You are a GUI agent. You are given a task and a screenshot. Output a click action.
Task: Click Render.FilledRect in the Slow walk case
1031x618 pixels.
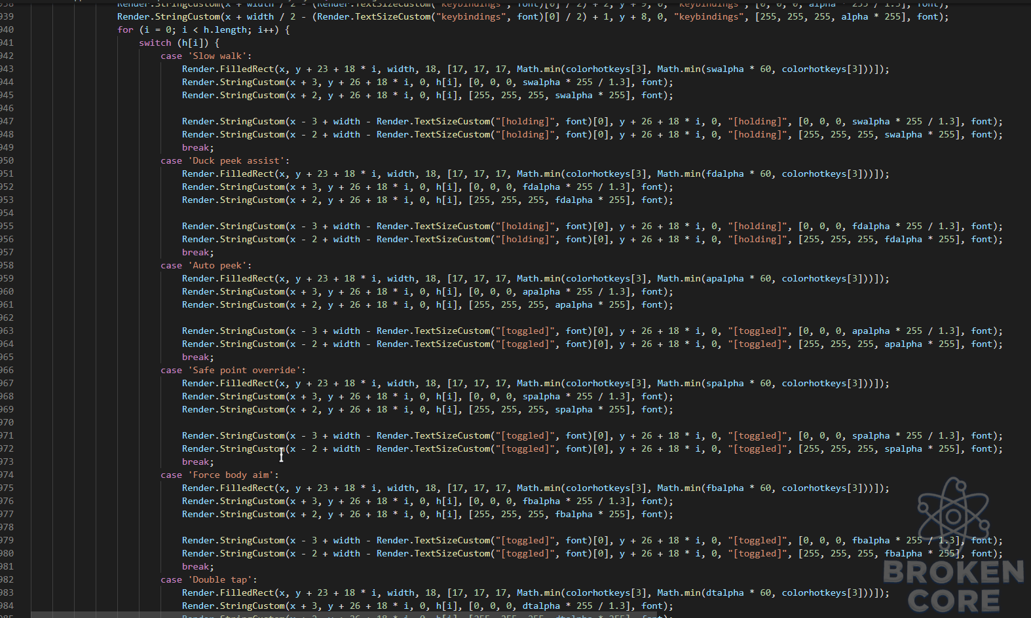227,69
